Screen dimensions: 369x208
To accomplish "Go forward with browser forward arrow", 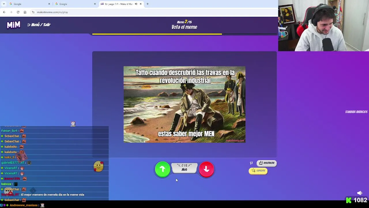I will [11, 12].
